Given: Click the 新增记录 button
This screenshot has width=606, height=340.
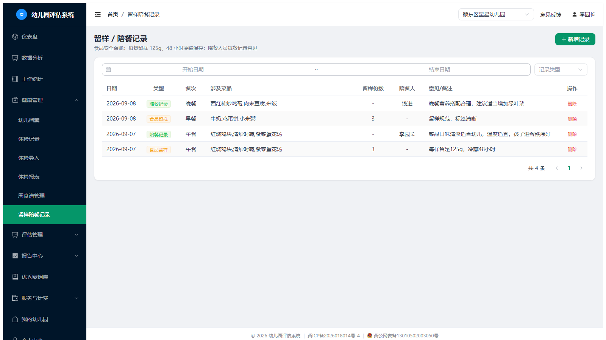Looking at the screenshot, I should 575,39.
